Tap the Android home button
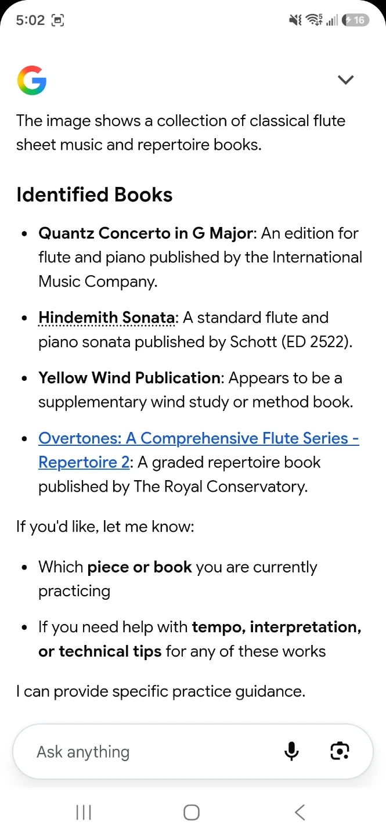This screenshot has height=836, width=386. click(x=192, y=812)
